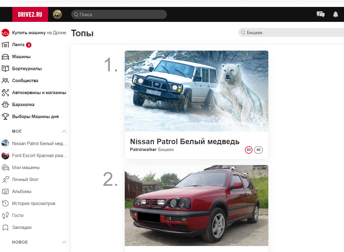The height and width of the screenshot is (252, 344).
Task: Open Бортжурналы section
Action: [27, 69]
